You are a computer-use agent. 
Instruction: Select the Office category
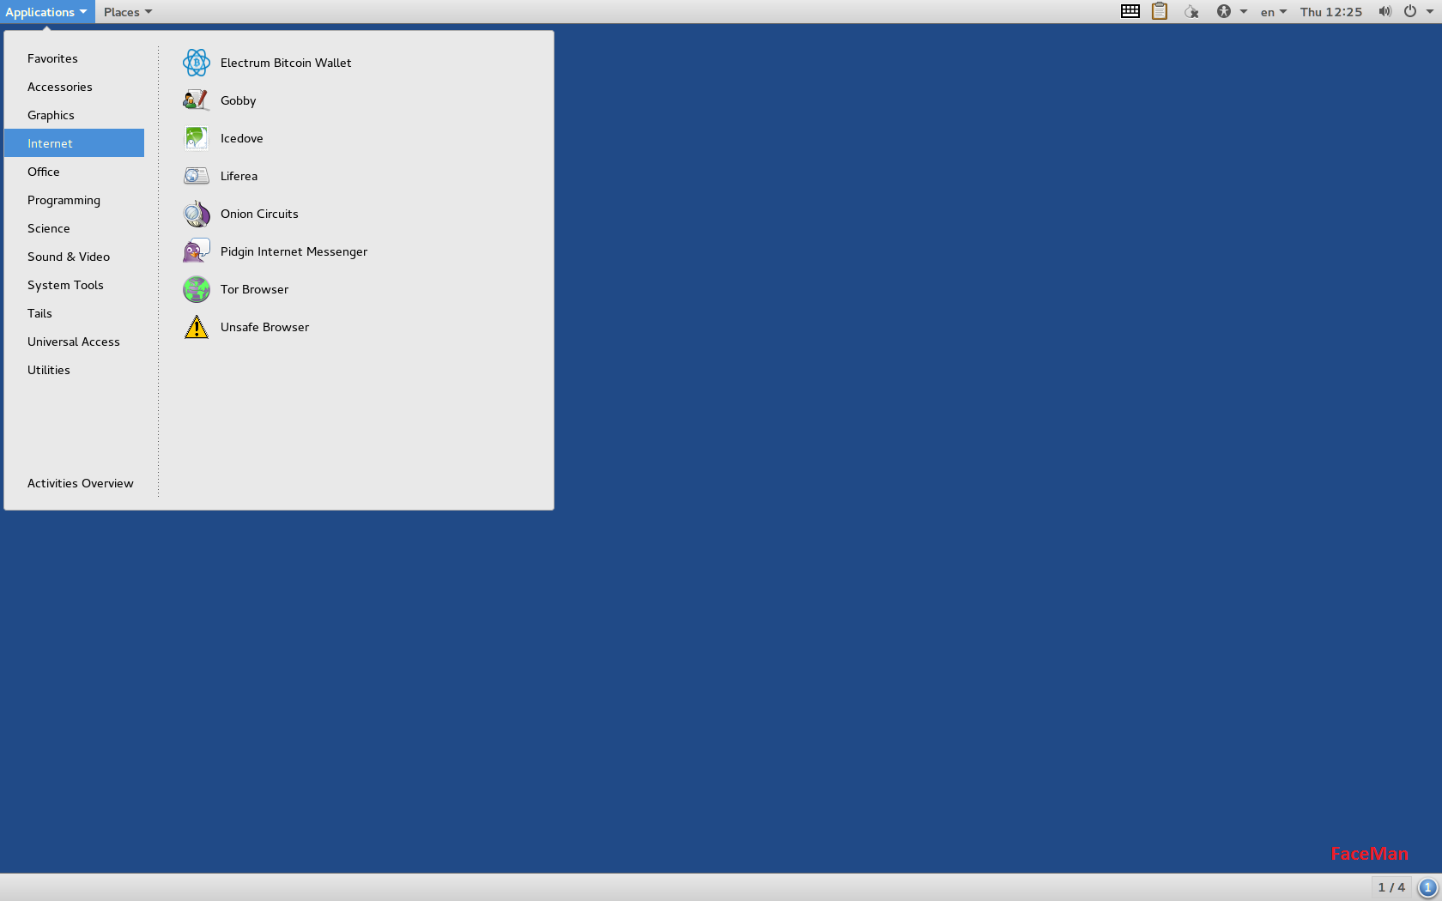coord(74,172)
